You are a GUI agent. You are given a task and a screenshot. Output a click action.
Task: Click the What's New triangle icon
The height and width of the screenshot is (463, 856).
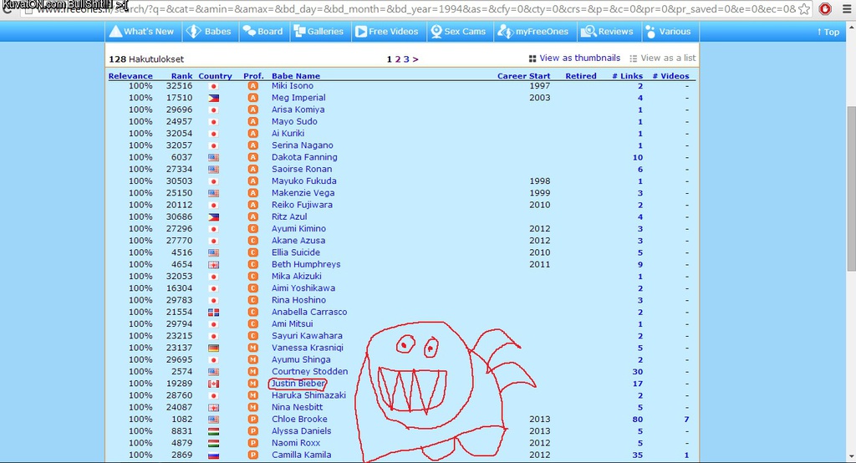coord(115,32)
